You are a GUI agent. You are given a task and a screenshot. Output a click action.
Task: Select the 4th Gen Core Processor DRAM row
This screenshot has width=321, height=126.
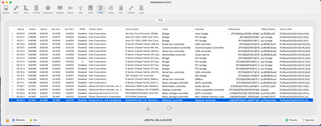[161, 34]
